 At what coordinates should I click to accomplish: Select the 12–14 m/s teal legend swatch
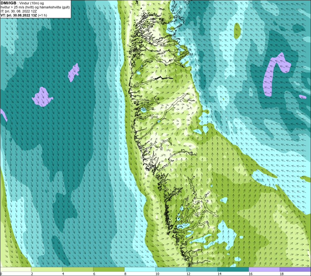click(202, 269)
